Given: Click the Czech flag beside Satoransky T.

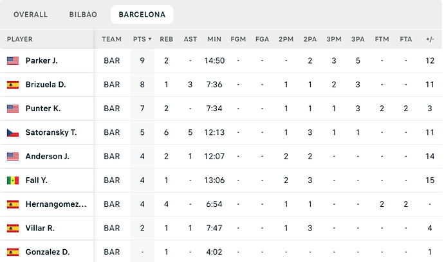Looking at the screenshot, I should pos(13,132).
